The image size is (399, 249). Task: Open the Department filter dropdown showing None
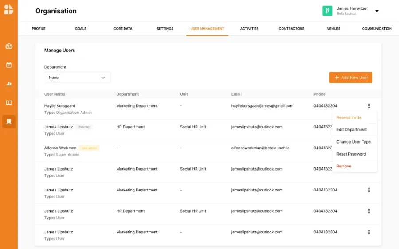click(x=77, y=78)
